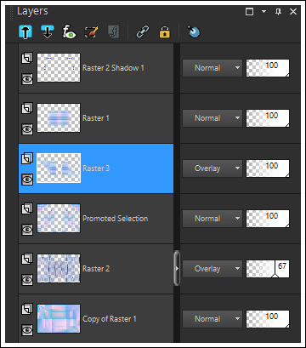Click the Copy of Raster 1 thumbnail

pyautogui.click(x=59, y=319)
